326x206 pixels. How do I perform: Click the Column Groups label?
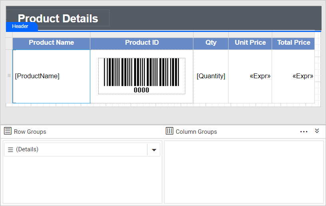pyautogui.click(x=196, y=132)
